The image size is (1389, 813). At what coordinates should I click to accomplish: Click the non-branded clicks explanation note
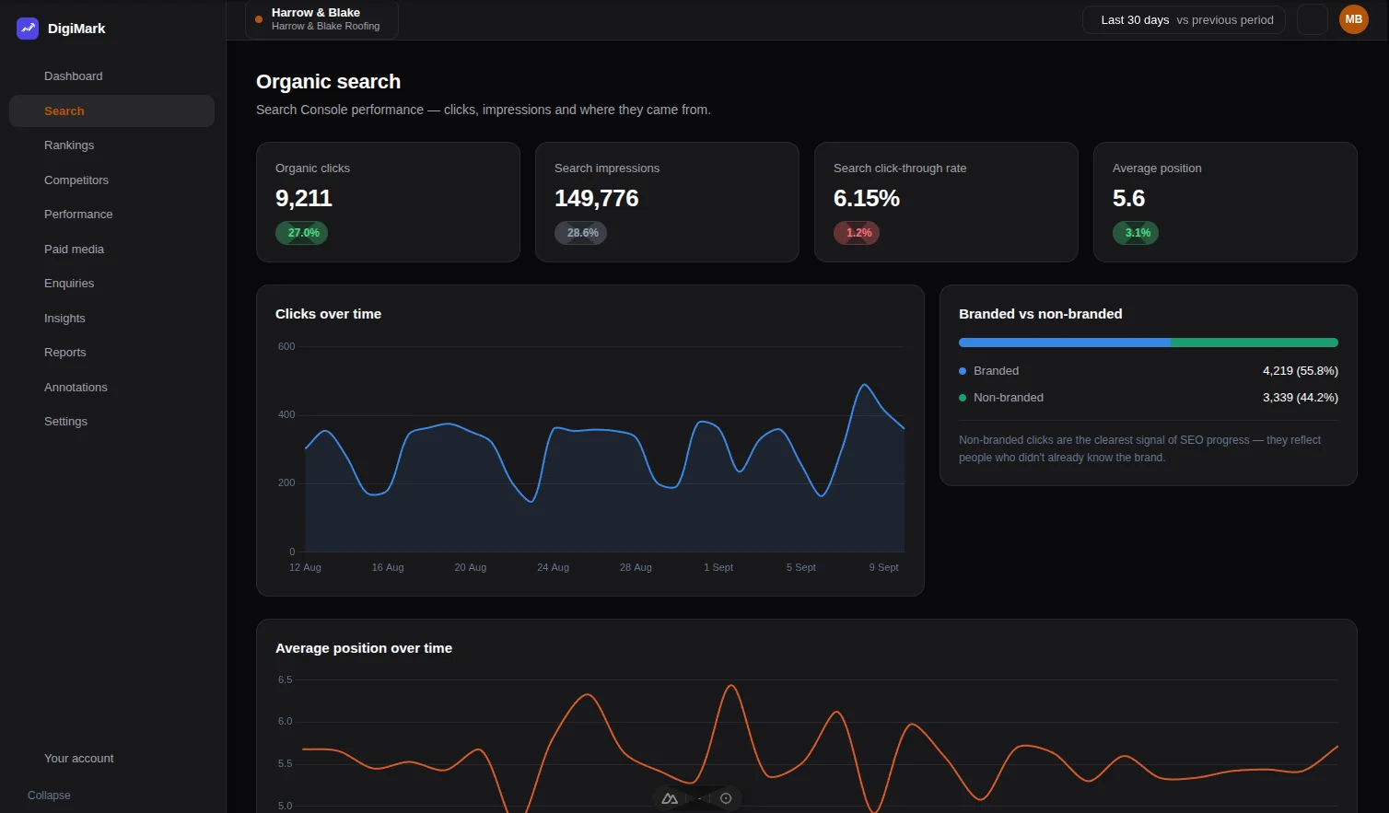pos(1140,448)
